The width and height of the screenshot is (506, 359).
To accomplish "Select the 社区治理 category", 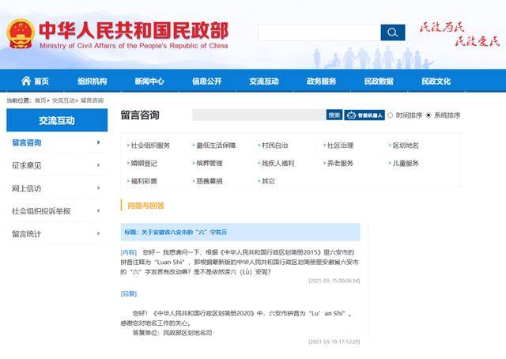I will [x=340, y=145].
